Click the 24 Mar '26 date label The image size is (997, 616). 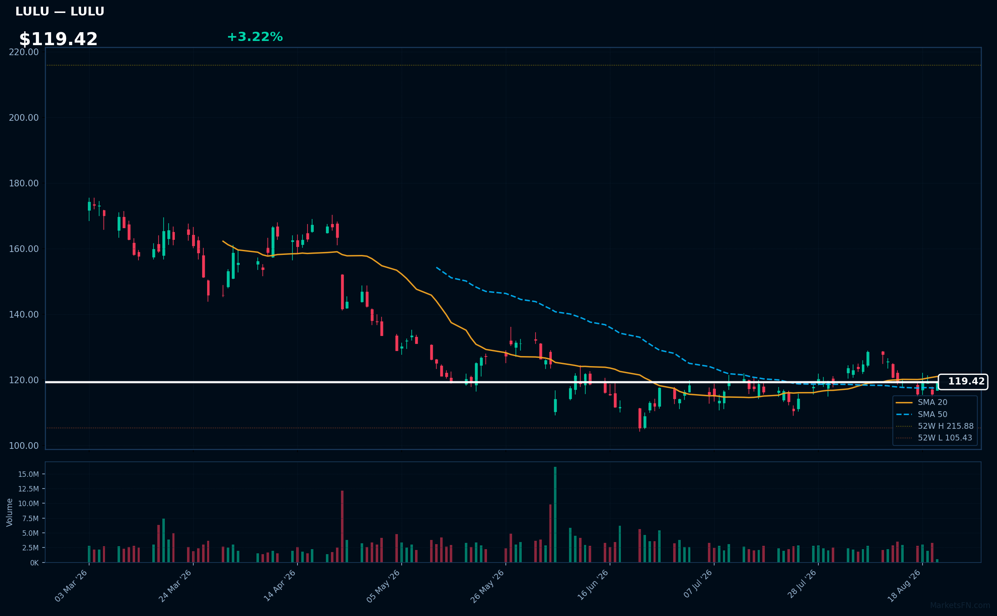[x=175, y=585]
